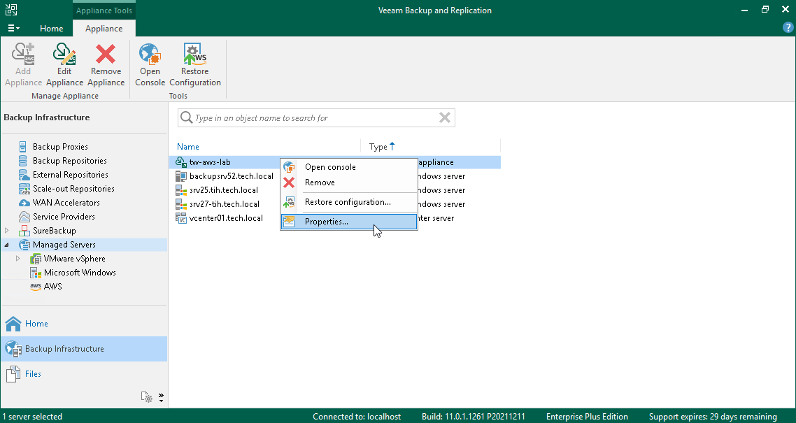The image size is (796, 423).
Task: Click '1 server selected' status text
Action: click(x=31, y=417)
